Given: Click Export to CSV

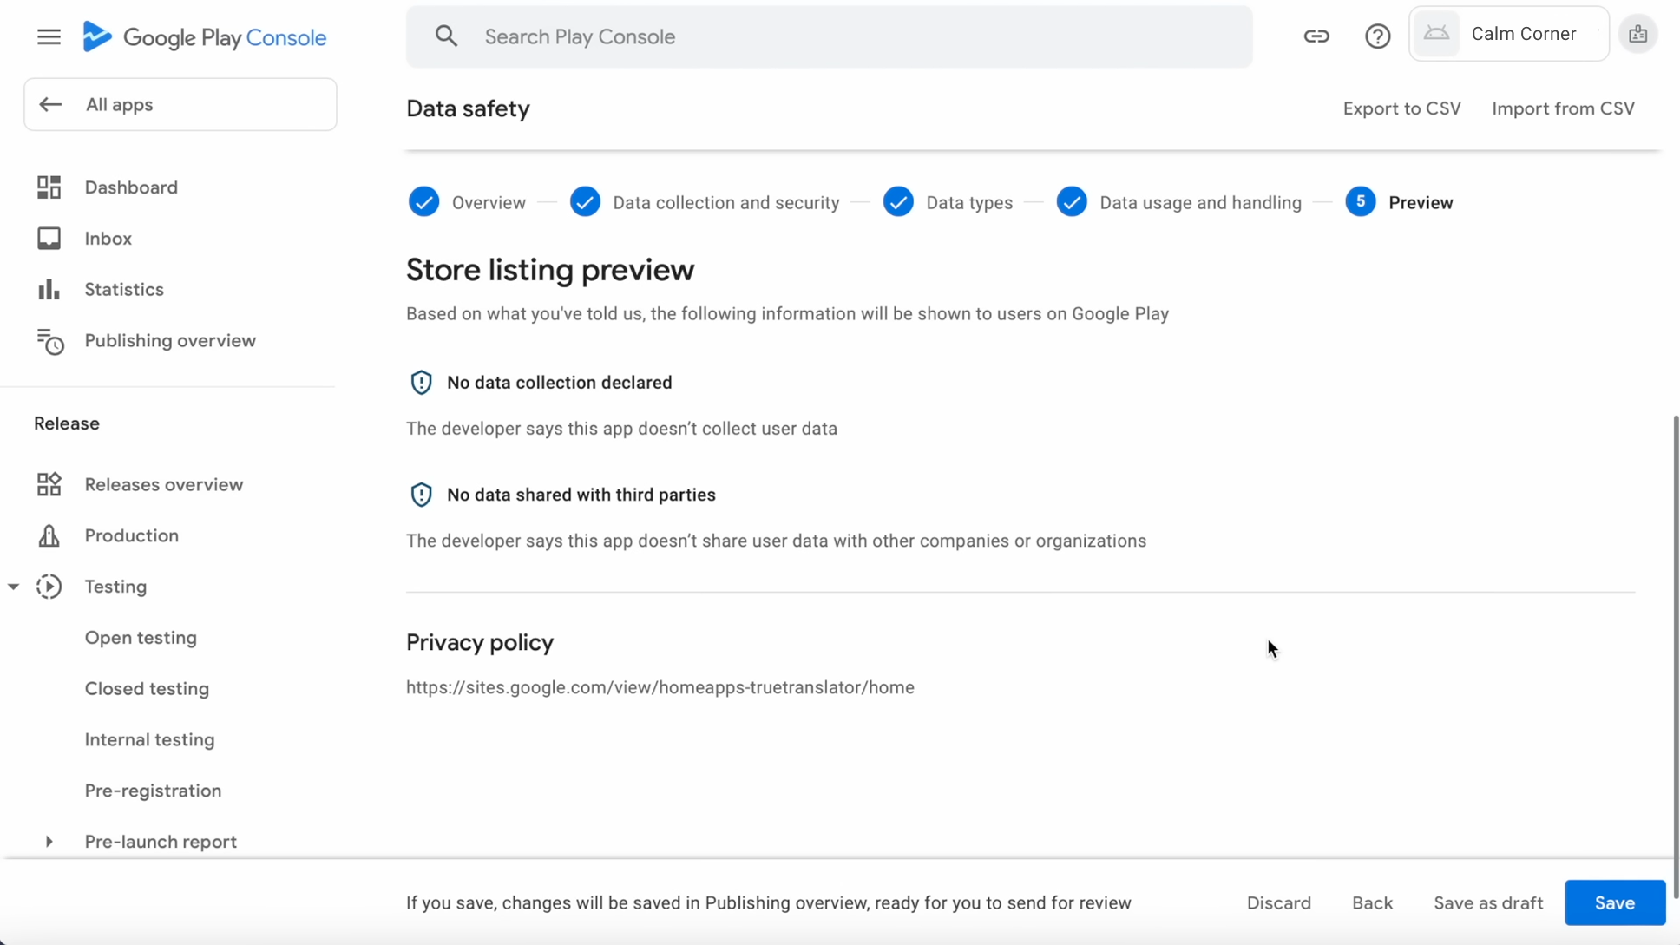Looking at the screenshot, I should [1401, 108].
